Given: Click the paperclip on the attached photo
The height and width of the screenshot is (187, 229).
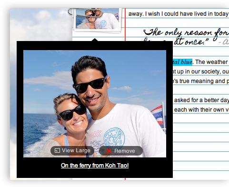Looking at the screenshot, I should 85,13.
